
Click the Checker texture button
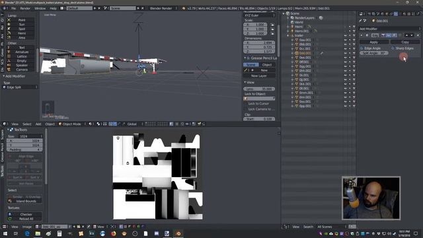(x=24, y=214)
